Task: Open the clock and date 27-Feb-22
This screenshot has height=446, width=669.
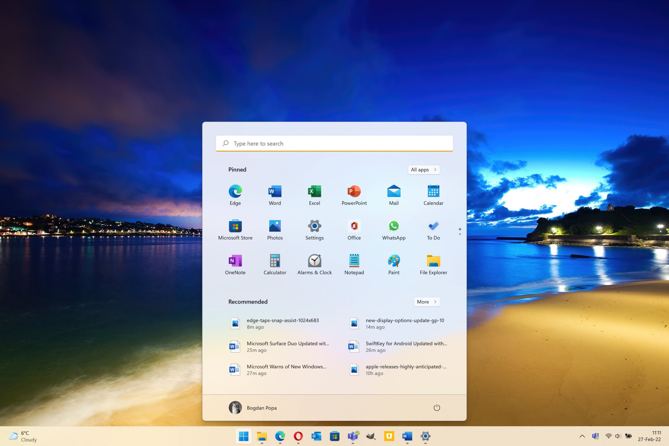Action: 649,436
